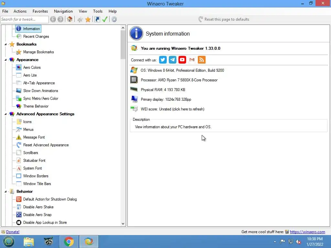This screenshot has height=248, width=331.
Task: Open the RSS feed connect icon
Action: (x=202, y=60)
